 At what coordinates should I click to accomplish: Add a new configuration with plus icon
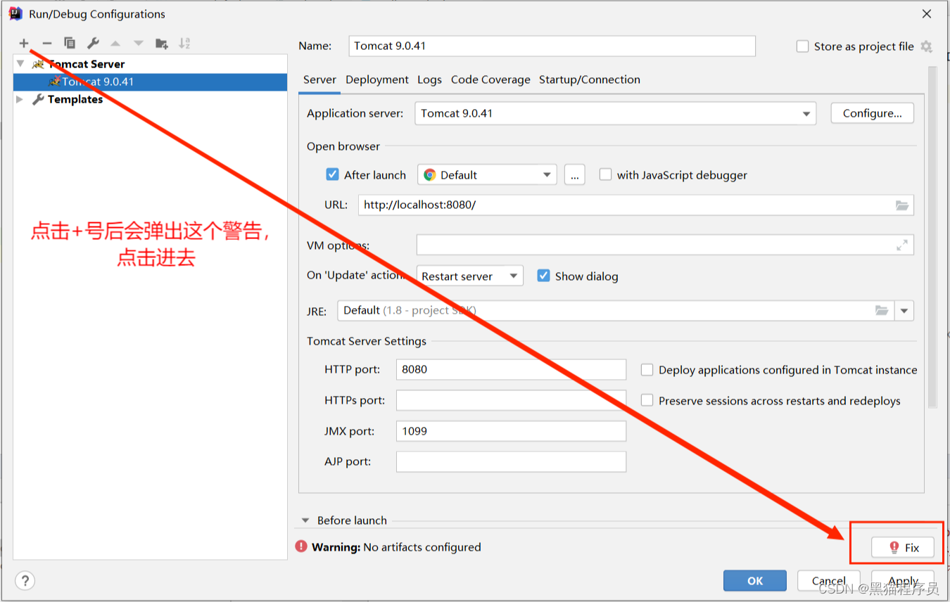pos(24,44)
